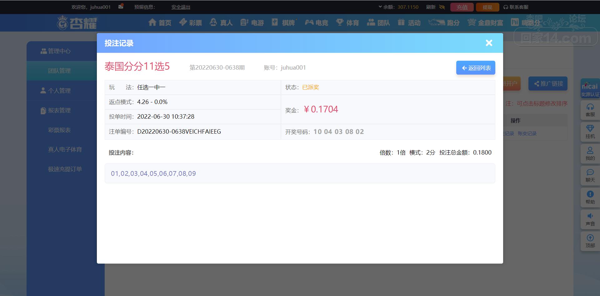Open the 我的 profile icon in the right sidebar
Image resolution: width=600 pixels, height=296 pixels.
[x=590, y=150]
